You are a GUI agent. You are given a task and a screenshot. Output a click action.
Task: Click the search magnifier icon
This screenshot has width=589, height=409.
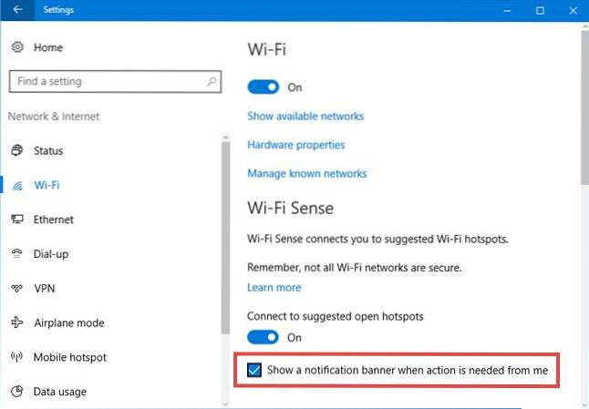click(x=212, y=81)
